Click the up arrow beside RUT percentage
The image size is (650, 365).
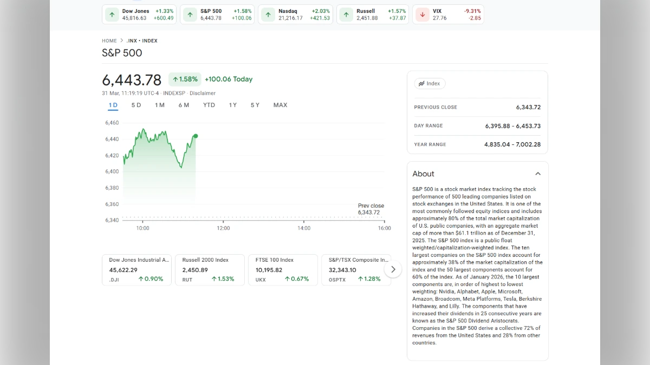click(213, 278)
